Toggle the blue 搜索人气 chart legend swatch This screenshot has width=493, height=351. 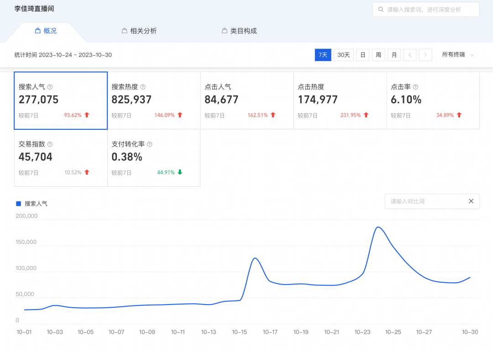coord(19,204)
